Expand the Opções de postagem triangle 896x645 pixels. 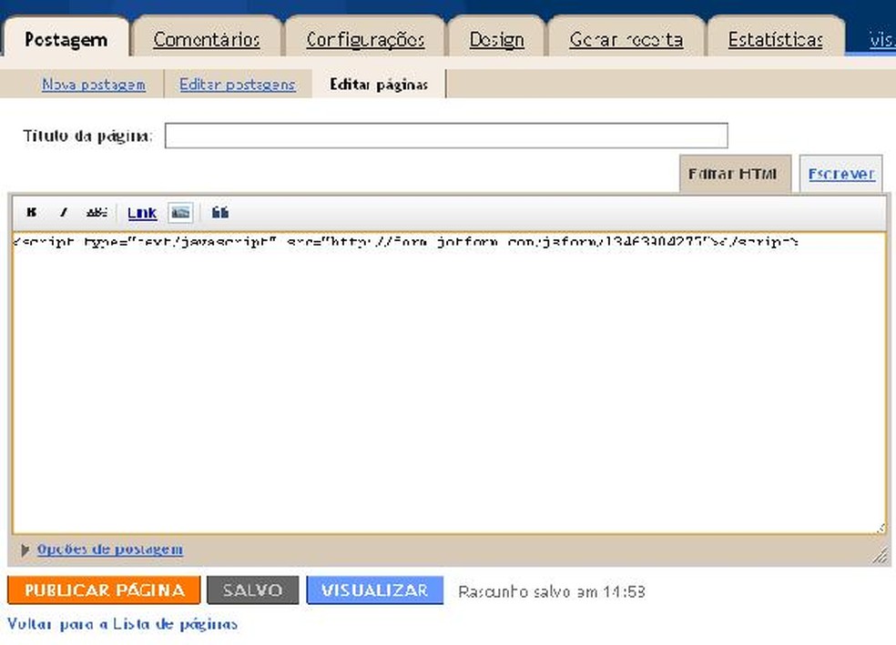(25, 550)
